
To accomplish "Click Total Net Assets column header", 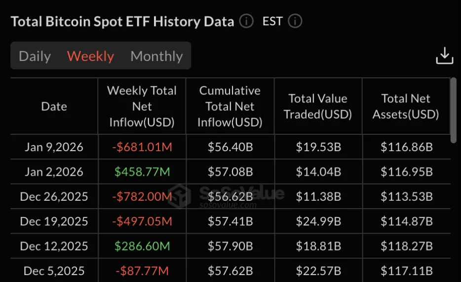I will [x=406, y=106].
